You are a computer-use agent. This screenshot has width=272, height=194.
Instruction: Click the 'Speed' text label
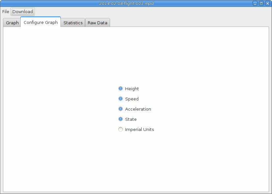click(132, 99)
